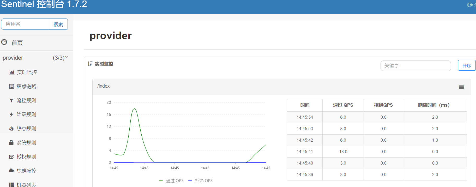The width and height of the screenshot is (476, 187).
Task: Click the check-square icon beside 授权规则
Action: coord(11,157)
